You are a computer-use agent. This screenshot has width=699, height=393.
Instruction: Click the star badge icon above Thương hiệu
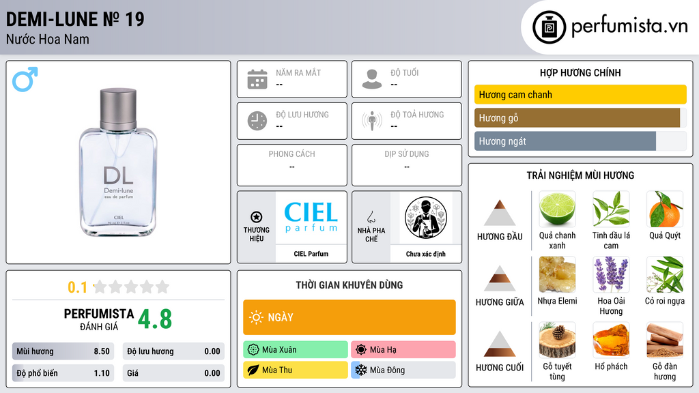(x=257, y=217)
